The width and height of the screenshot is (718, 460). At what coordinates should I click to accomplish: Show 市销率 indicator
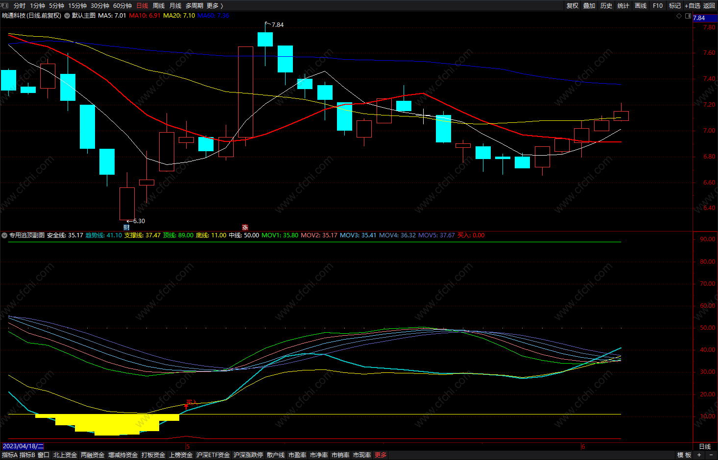pos(340,455)
